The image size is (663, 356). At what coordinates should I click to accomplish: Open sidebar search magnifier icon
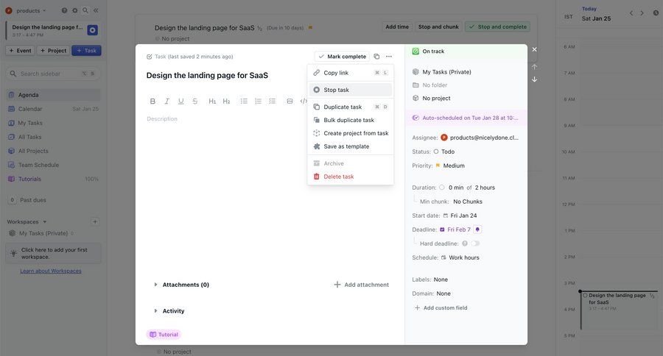tap(85, 10)
